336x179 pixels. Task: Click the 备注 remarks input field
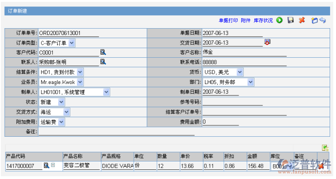pos(117,132)
